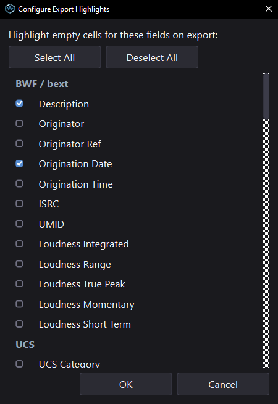
Task: Click the scrollbar track below the thumb
Action: coord(266,243)
